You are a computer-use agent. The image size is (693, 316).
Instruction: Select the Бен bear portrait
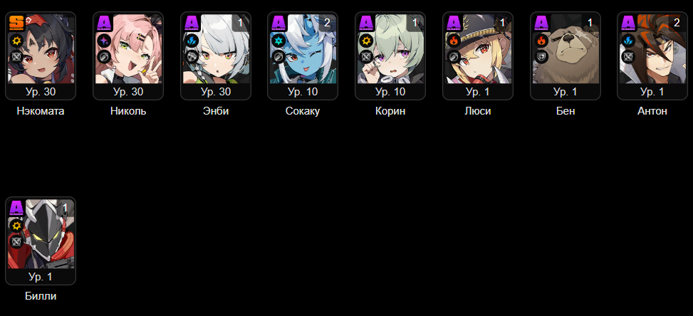pyautogui.click(x=566, y=49)
